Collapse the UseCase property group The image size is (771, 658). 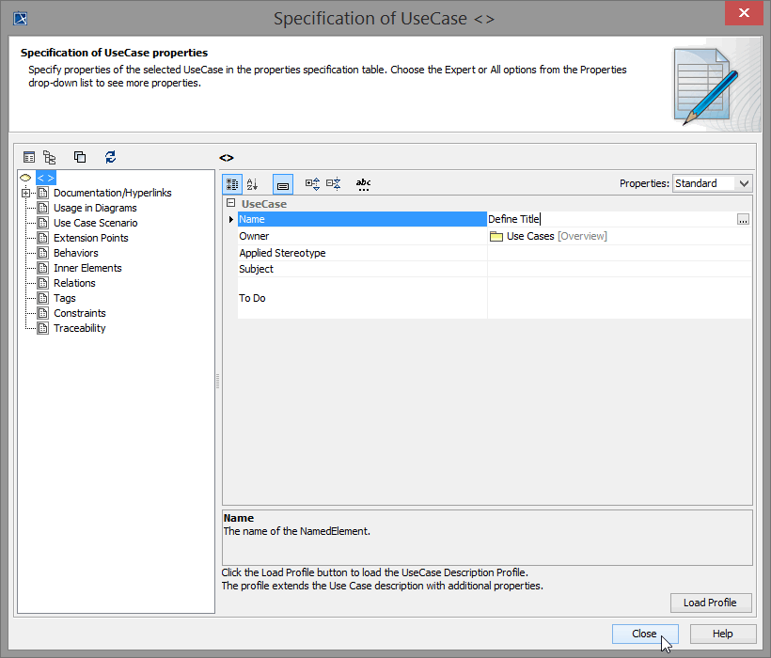[230, 204]
